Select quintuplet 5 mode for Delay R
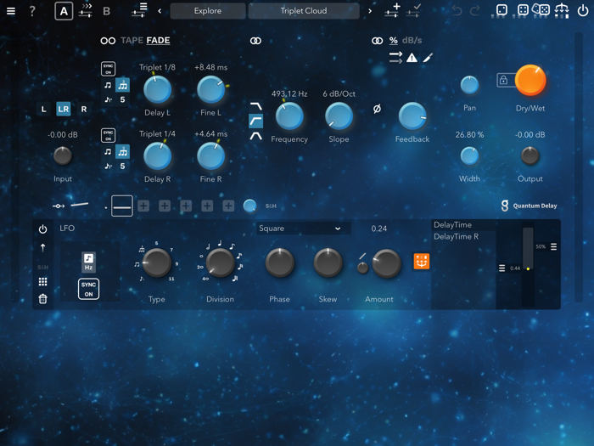Viewport: 594px width, 446px height. click(x=122, y=167)
